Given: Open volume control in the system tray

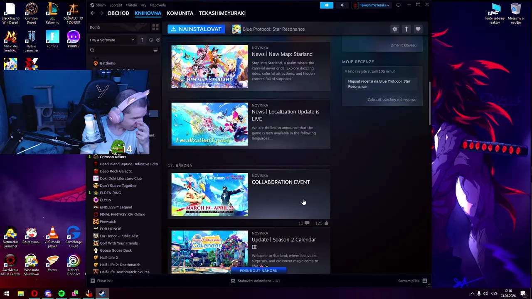Looking at the screenshot, I should coord(485,294).
